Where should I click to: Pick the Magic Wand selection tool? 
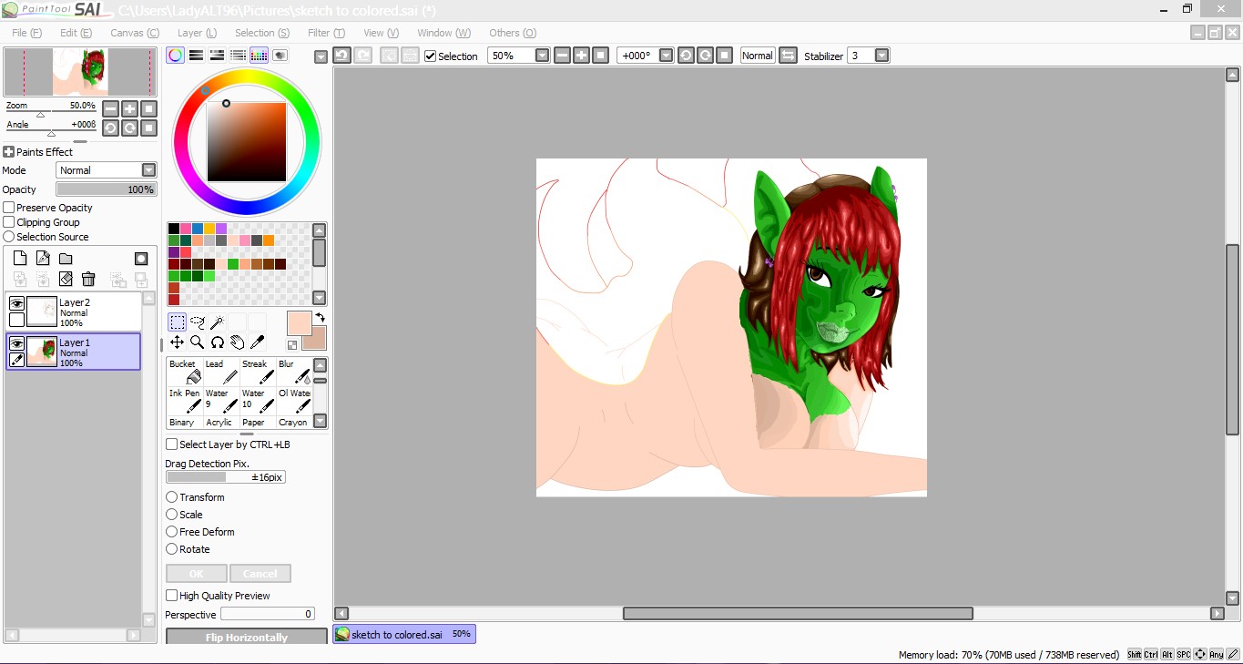(x=217, y=322)
